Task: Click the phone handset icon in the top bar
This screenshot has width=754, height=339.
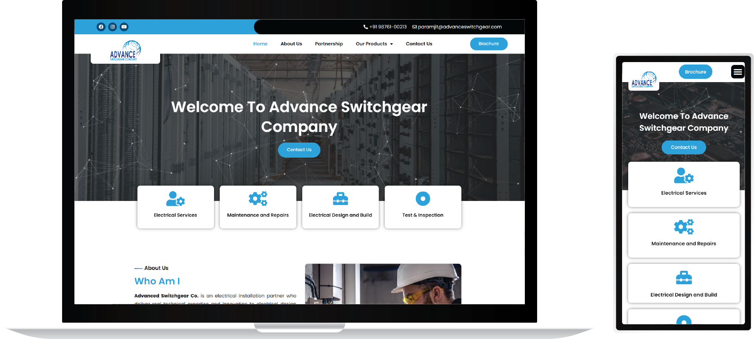Action: (366, 27)
